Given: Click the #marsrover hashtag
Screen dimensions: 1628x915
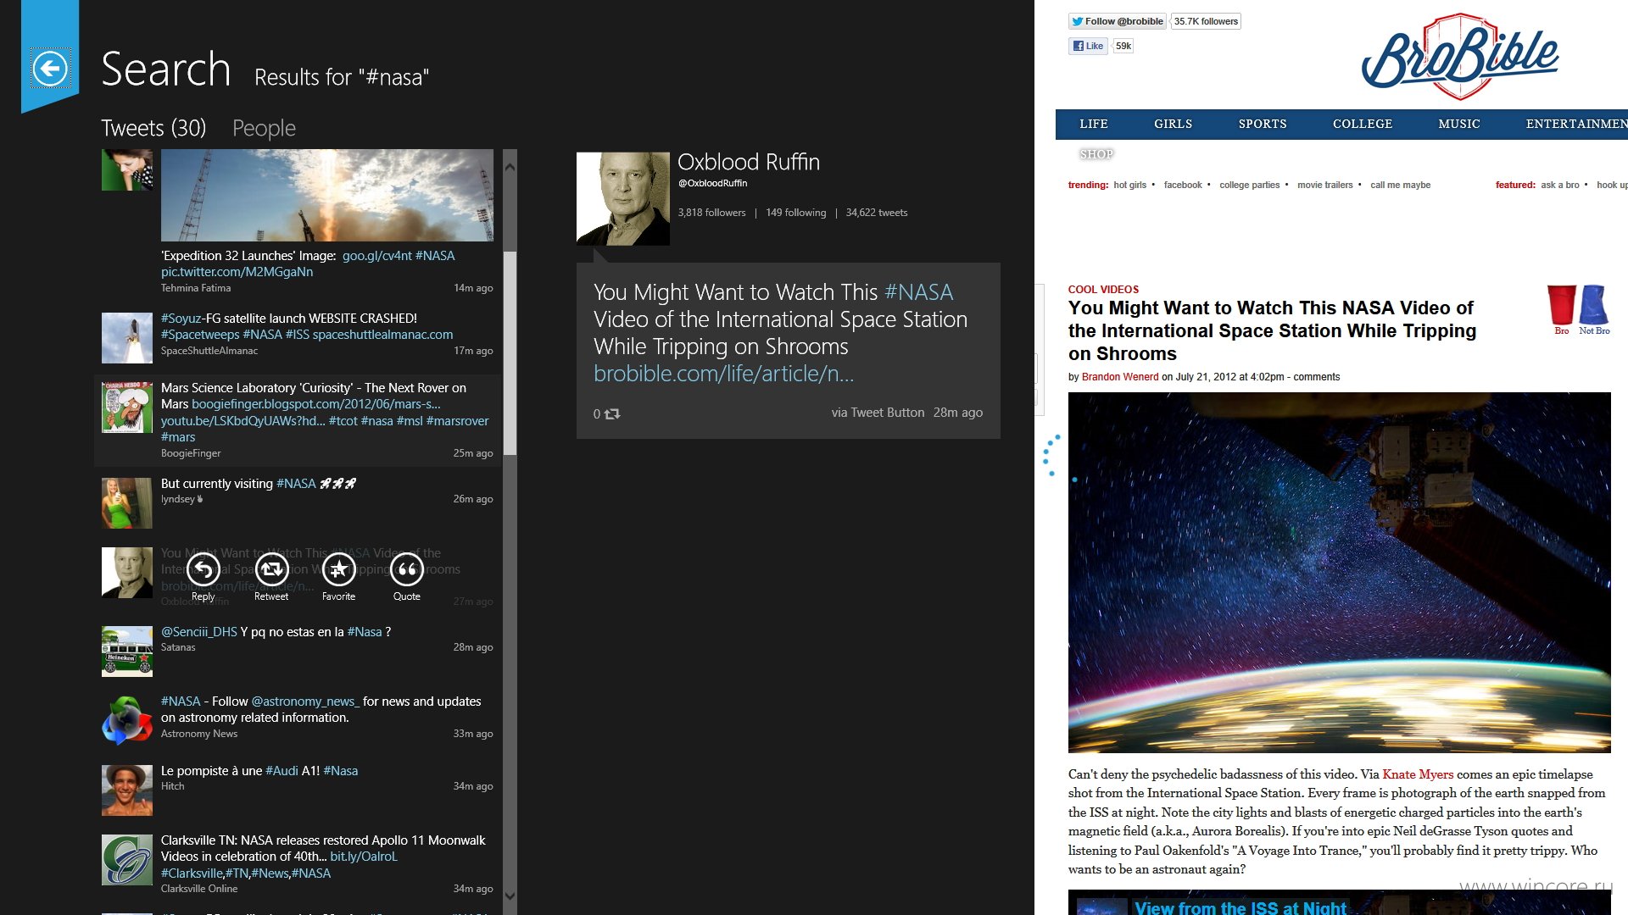Looking at the screenshot, I should click(457, 421).
